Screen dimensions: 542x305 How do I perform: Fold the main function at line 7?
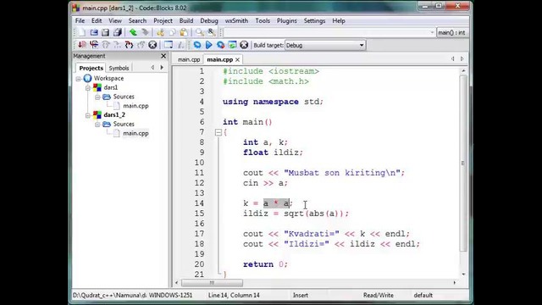[218, 132]
